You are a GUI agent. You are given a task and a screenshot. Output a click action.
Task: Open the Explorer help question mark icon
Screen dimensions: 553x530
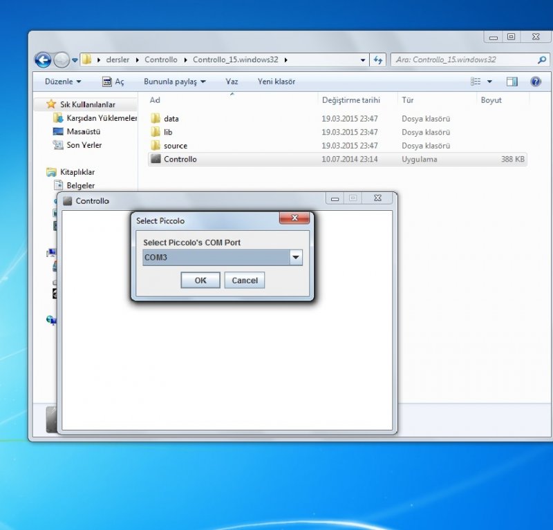tap(535, 82)
